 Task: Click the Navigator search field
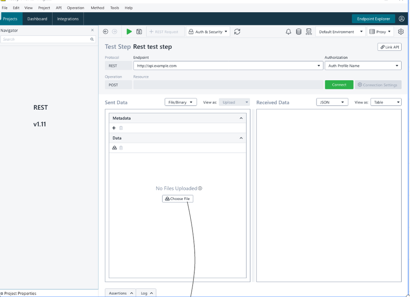click(45, 39)
